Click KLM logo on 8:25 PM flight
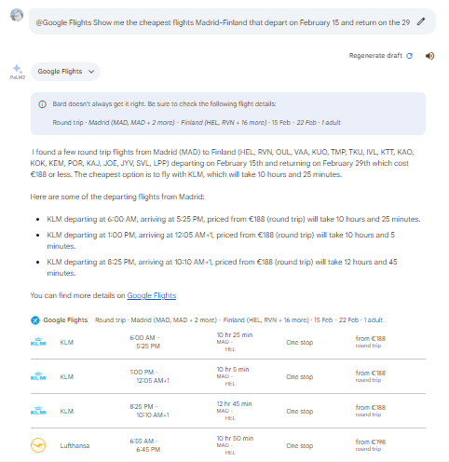Viewport: 449px width, 462px height. tap(38, 411)
